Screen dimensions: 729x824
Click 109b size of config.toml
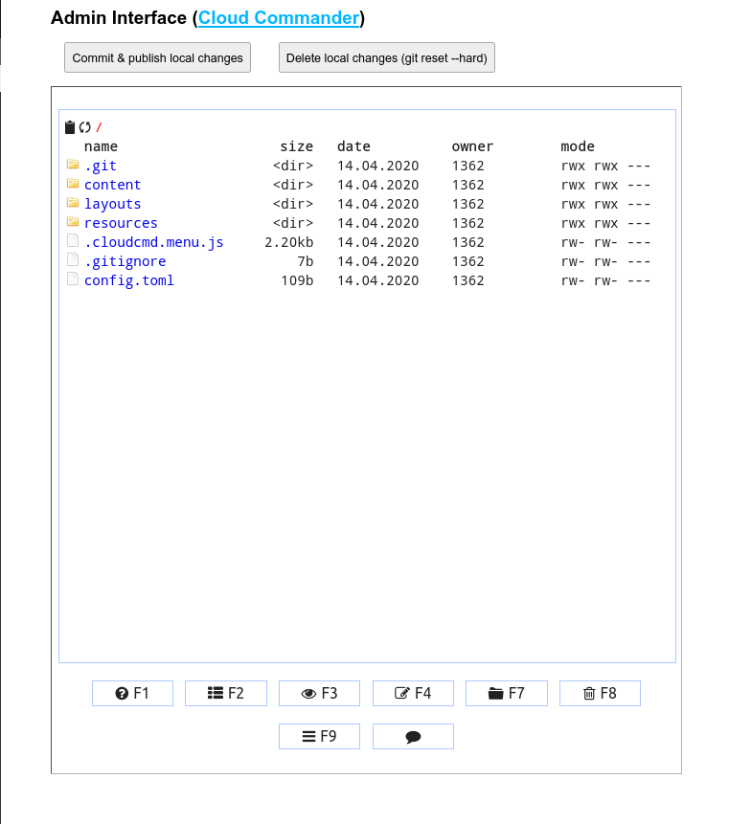(297, 280)
